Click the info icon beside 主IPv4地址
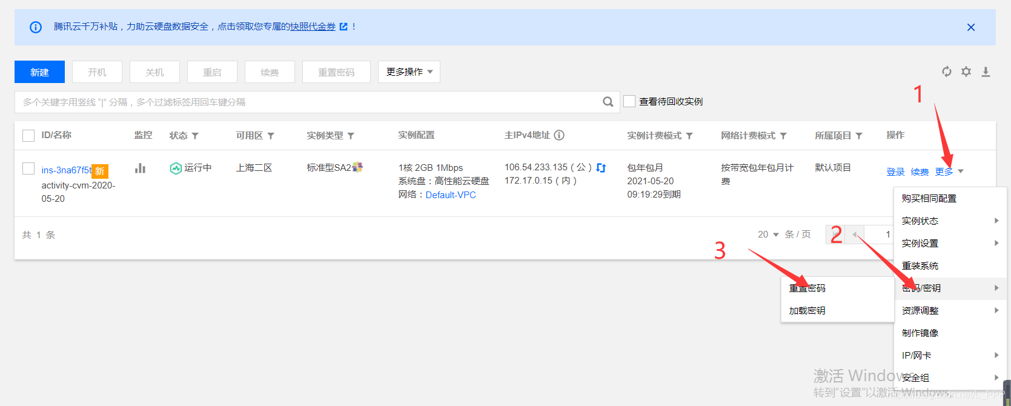The width and height of the screenshot is (1011, 406). point(559,135)
